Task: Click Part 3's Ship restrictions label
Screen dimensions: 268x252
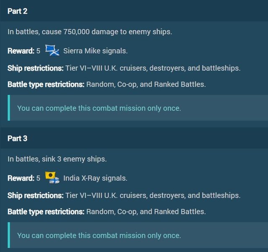Action: coord(36,195)
